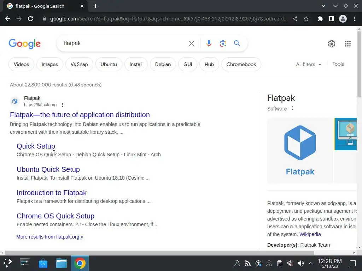Select the Images filter chip
Screen dimensions: 362x271
coord(49,64)
